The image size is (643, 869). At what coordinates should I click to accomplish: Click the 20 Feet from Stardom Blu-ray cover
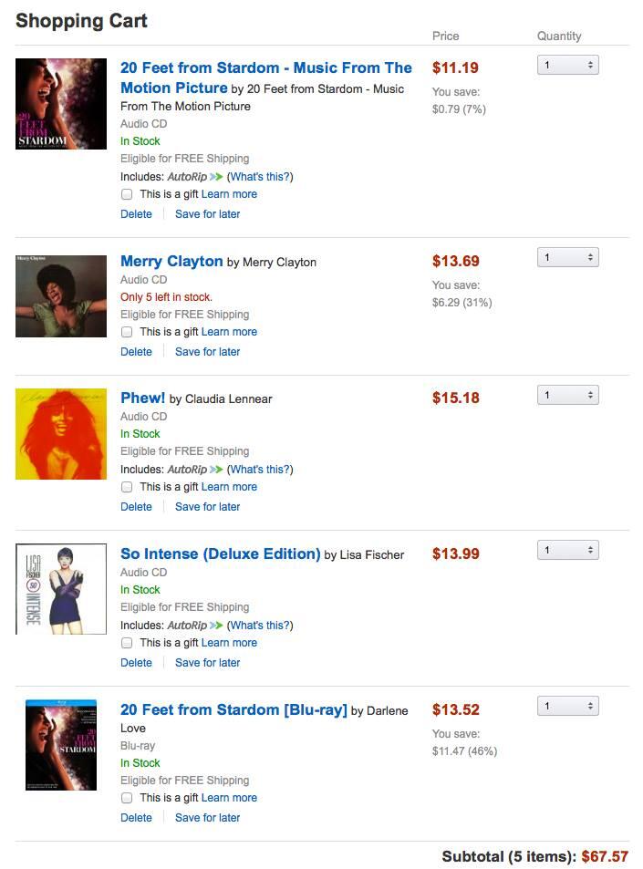pyautogui.click(x=61, y=745)
